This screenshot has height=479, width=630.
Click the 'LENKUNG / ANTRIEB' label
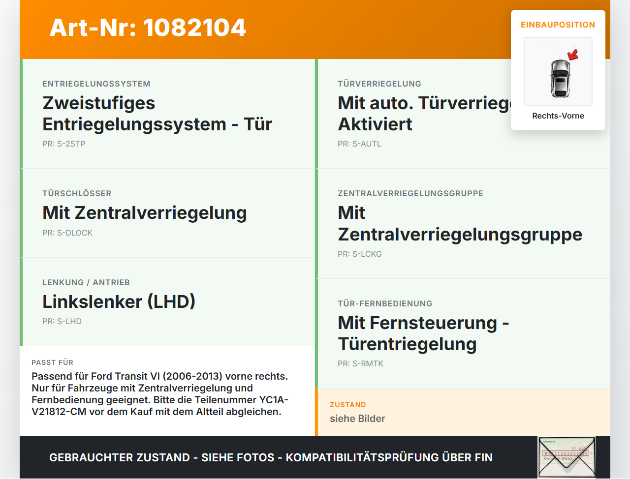pyautogui.click(x=86, y=282)
